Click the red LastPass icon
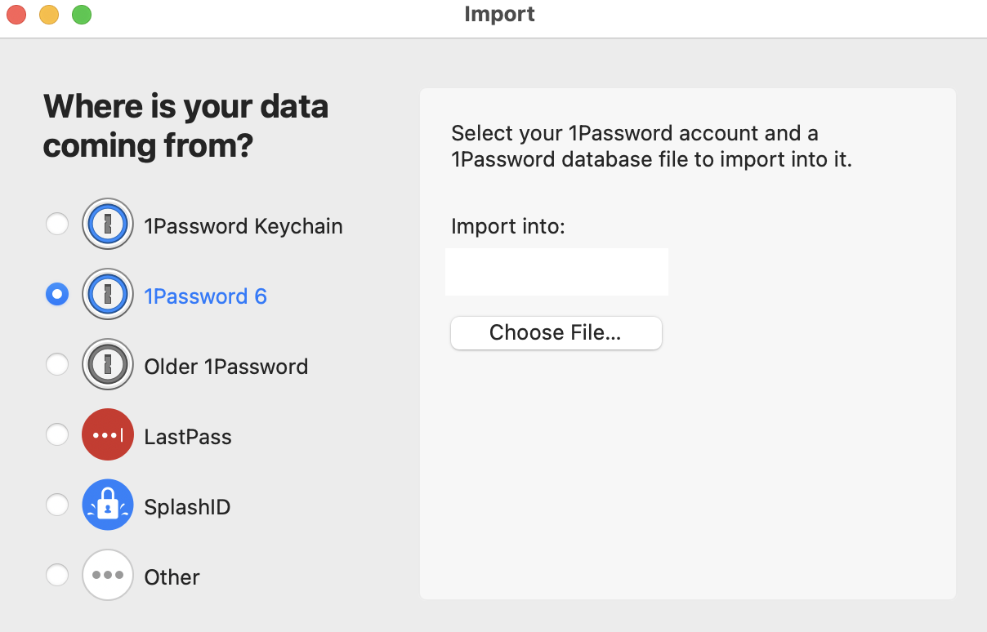The height and width of the screenshot is (632, 987). 107,434
